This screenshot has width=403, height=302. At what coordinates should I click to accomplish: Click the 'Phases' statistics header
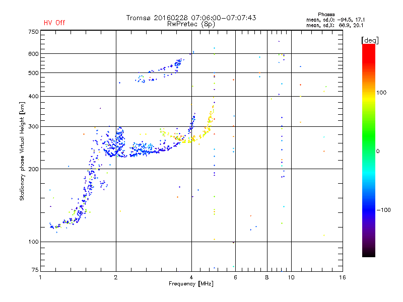[326, 15]
